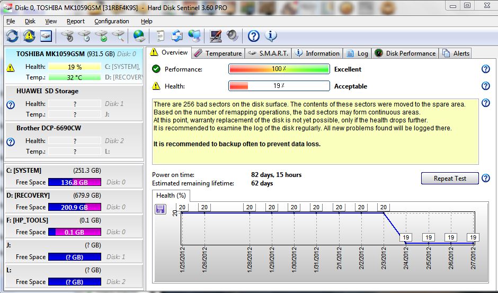Open the View menu
498x293 pixels.
point(51,21)
